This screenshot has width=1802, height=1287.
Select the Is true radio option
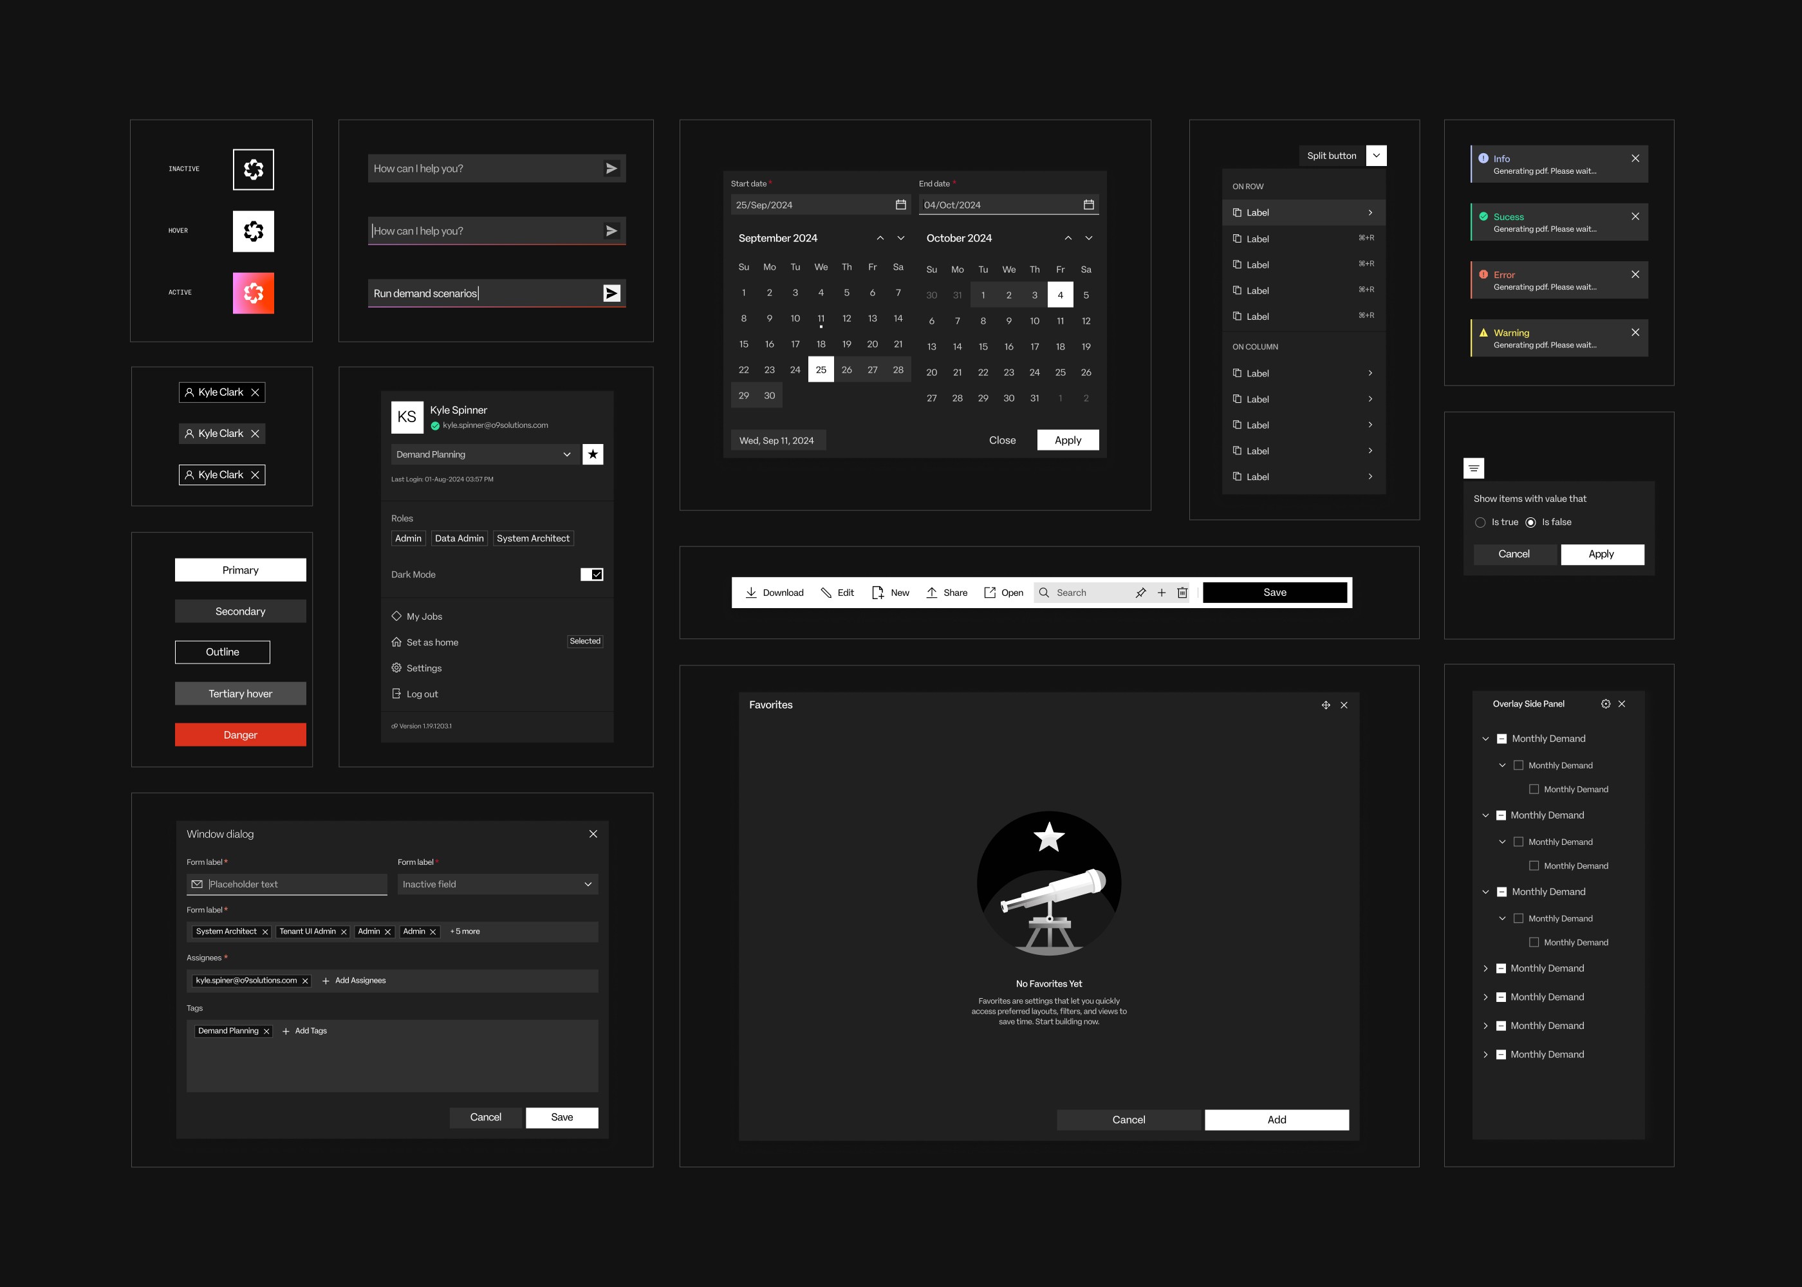(1480, 523)
